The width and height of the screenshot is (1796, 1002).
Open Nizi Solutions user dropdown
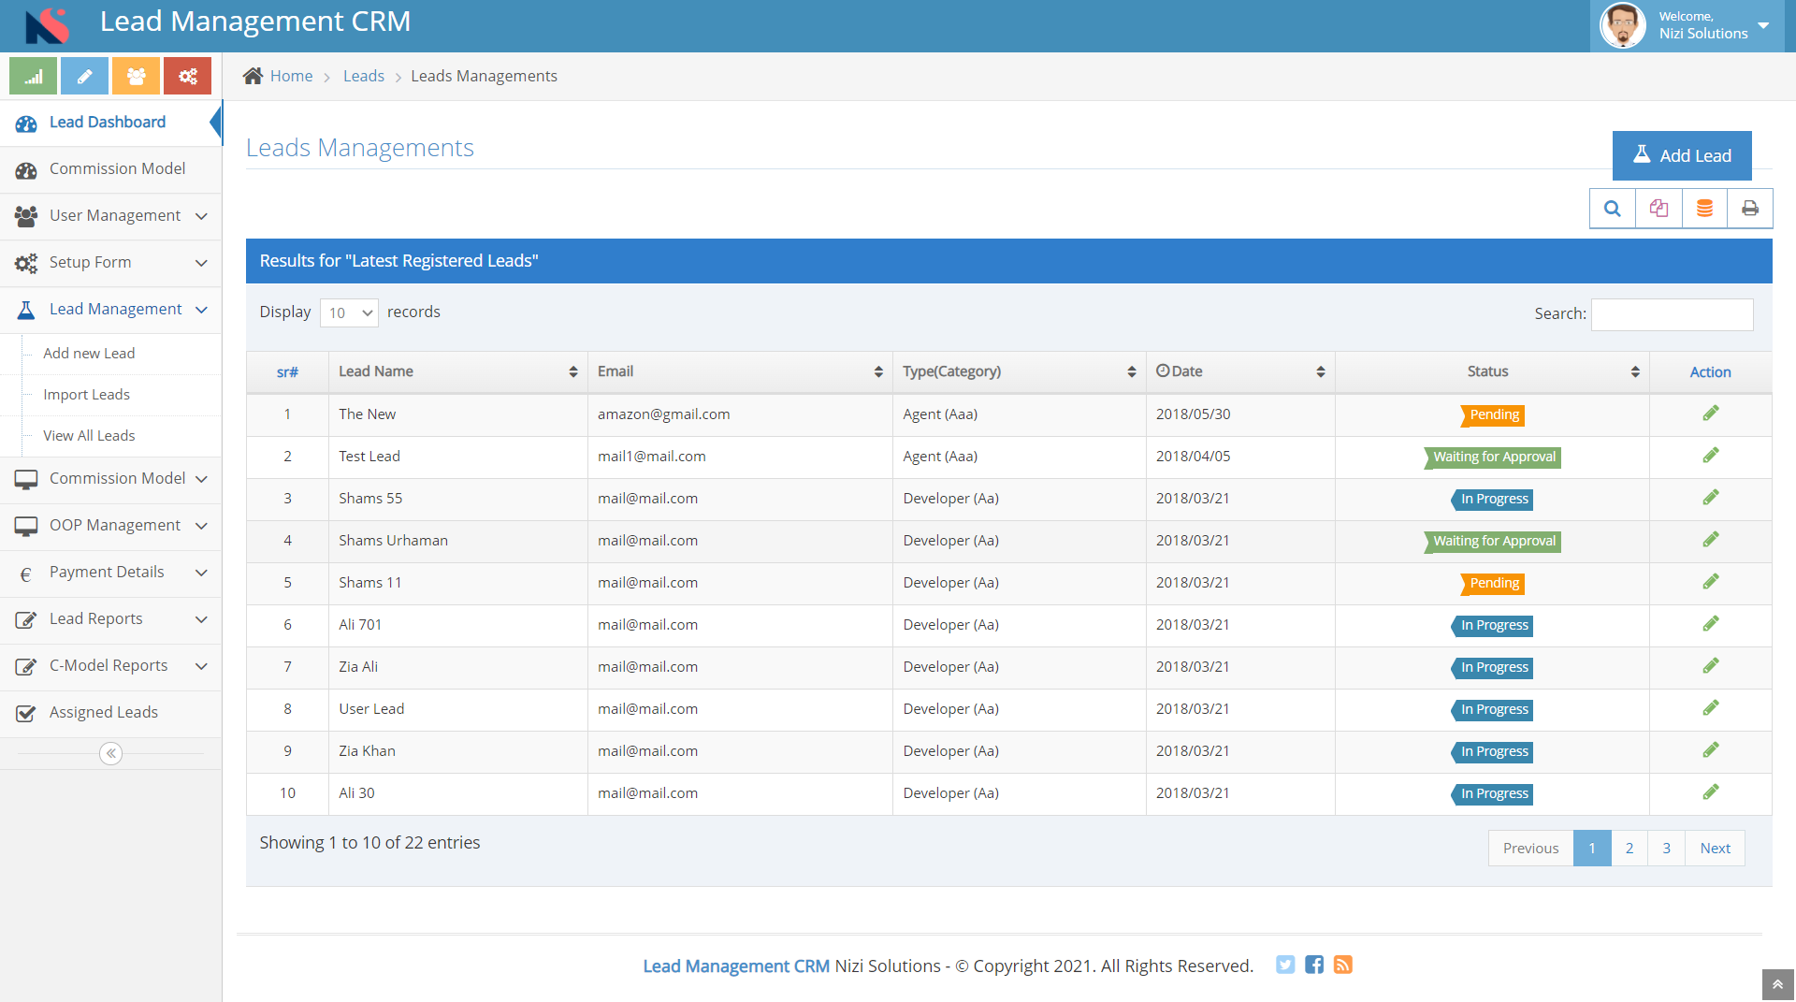pyautogui.click(x=1687, y=25)
